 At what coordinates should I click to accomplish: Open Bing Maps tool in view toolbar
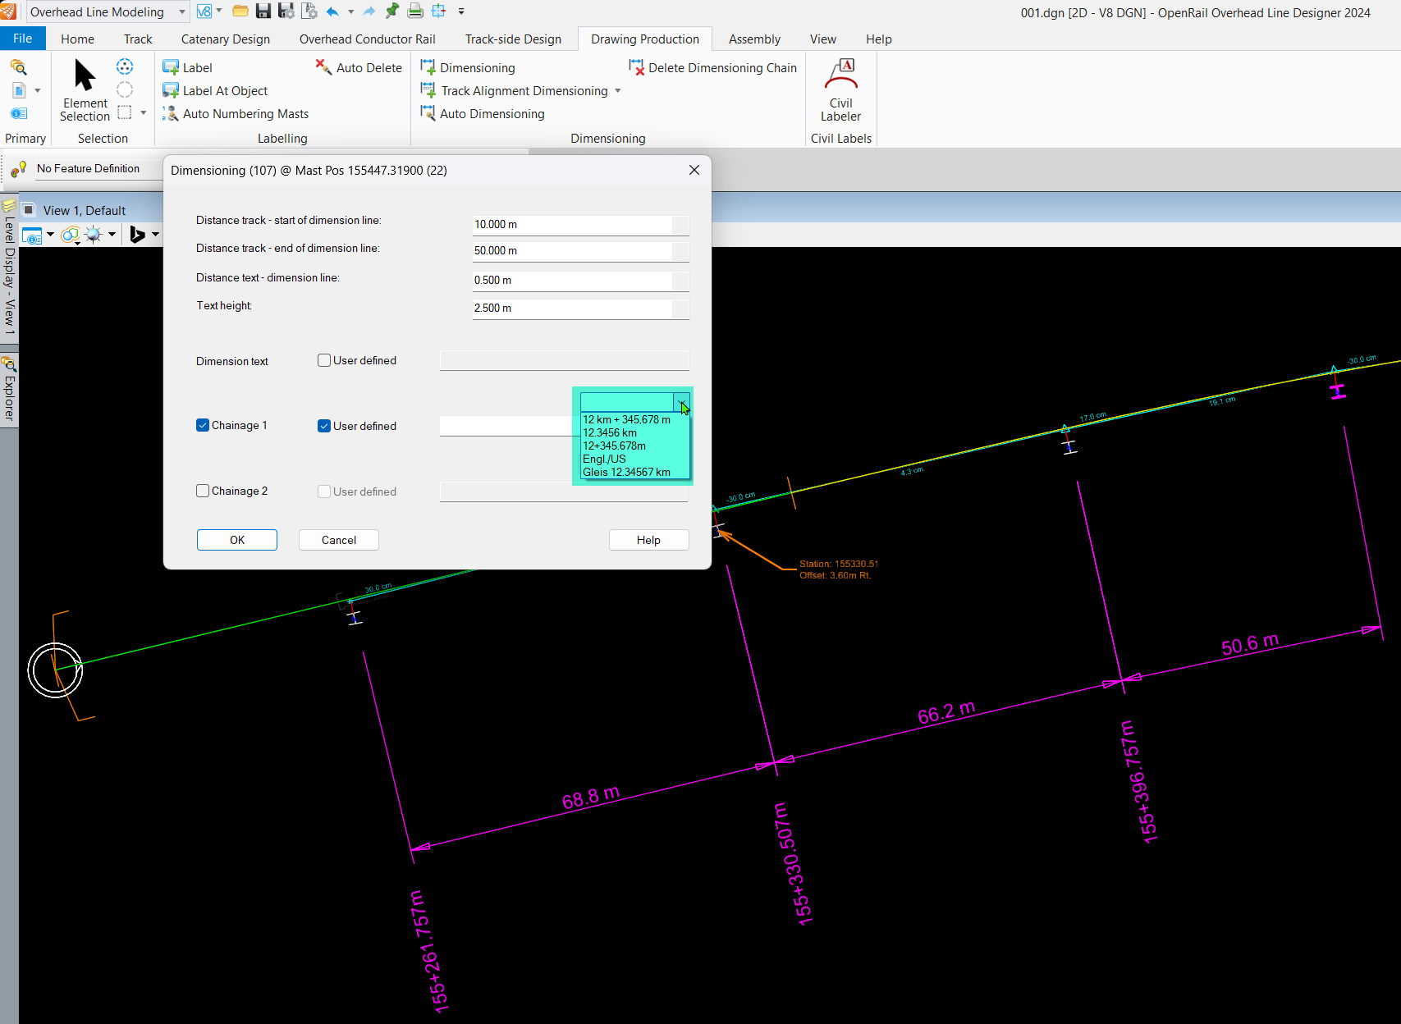(138, 235)
